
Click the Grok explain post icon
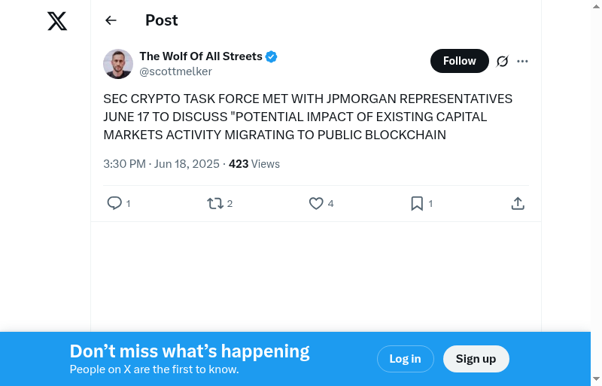point(503,61)
